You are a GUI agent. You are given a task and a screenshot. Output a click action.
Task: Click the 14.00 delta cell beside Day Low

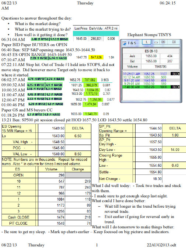coord(175,150)
